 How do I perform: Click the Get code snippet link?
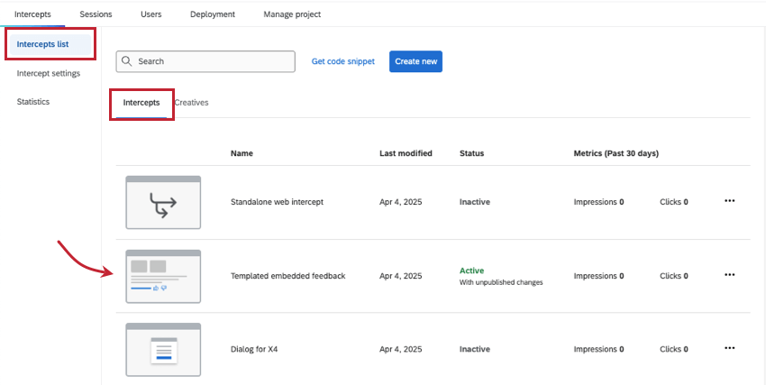point(342,61)
